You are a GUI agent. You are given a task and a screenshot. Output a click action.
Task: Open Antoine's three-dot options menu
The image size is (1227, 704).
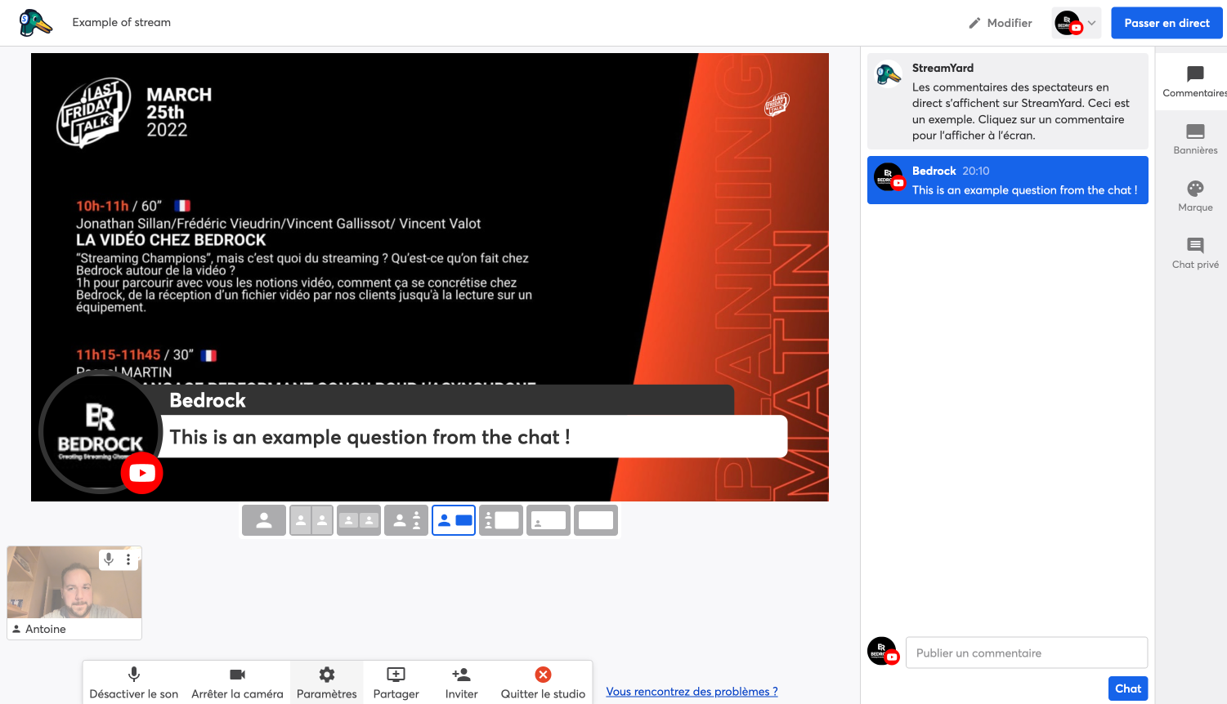click(128, 559)
